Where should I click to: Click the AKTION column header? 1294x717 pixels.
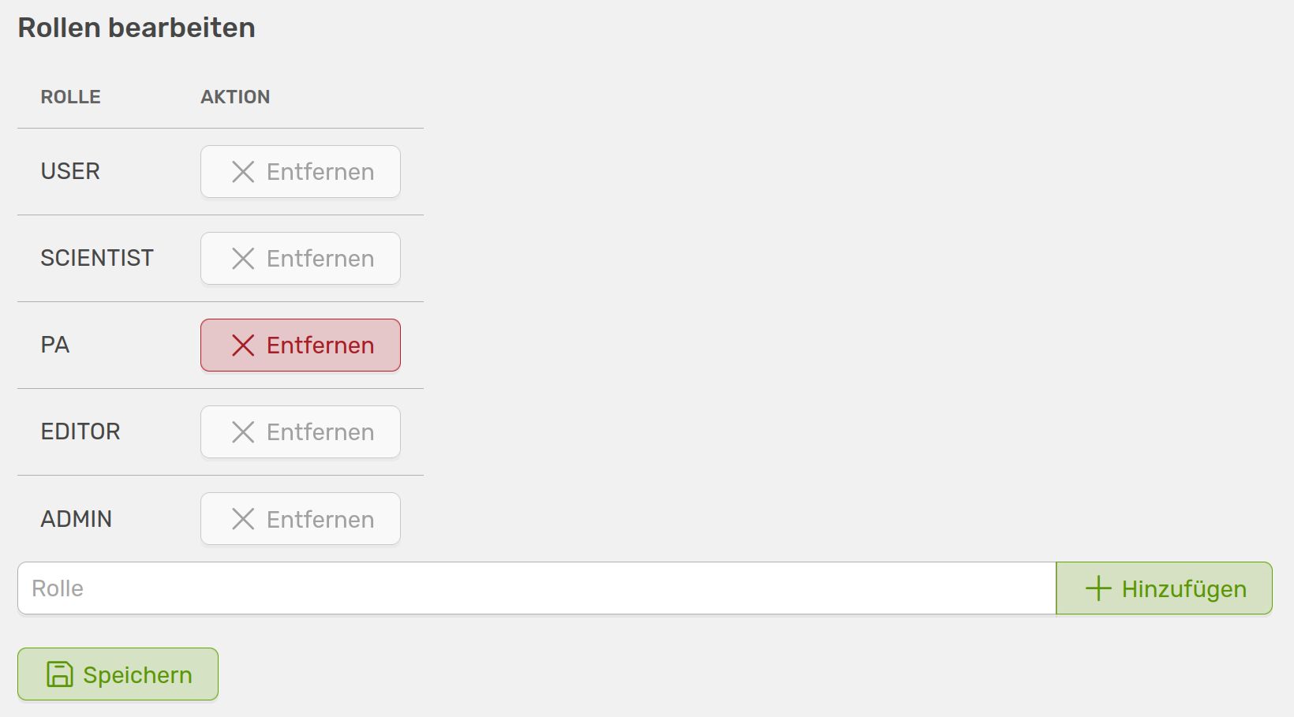point(235,97)
